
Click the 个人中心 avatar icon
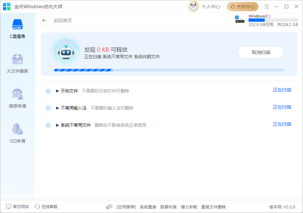coord(193,7)
